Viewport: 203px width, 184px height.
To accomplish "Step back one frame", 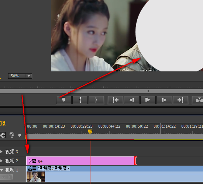I will pyautogui.click(x=132, y=100).
